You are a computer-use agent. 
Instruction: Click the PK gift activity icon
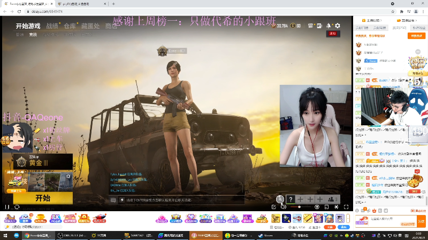coord(56,218)
